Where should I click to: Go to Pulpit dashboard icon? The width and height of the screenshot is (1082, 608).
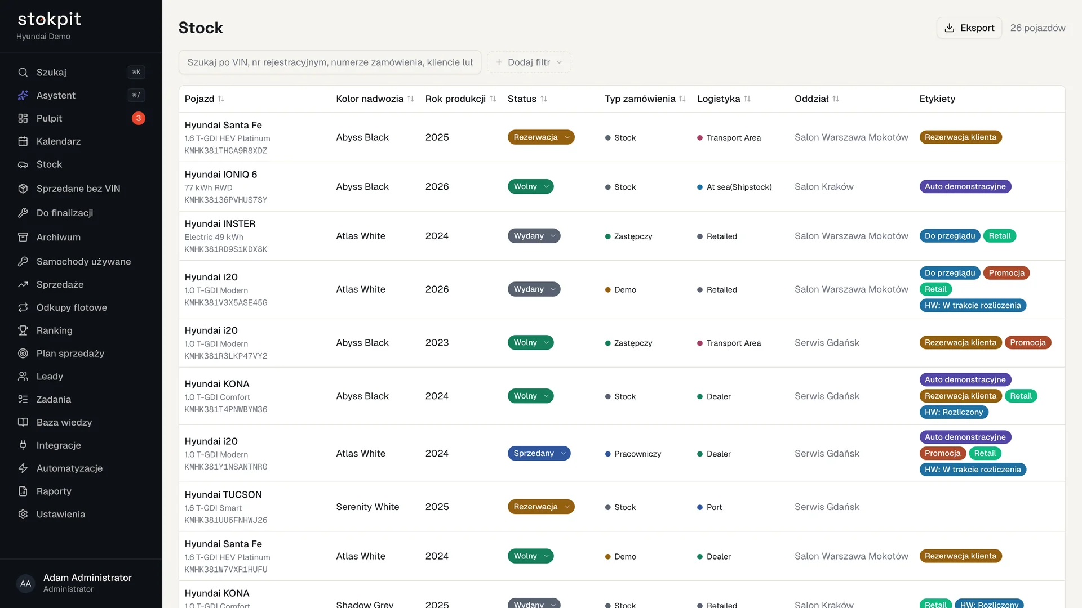pyautogui.click(x=23, y=118)
